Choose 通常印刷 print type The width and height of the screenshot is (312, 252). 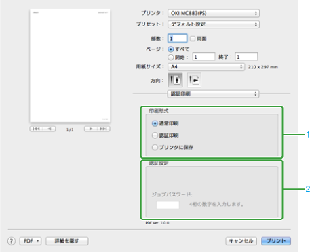(x=155, y=123)
